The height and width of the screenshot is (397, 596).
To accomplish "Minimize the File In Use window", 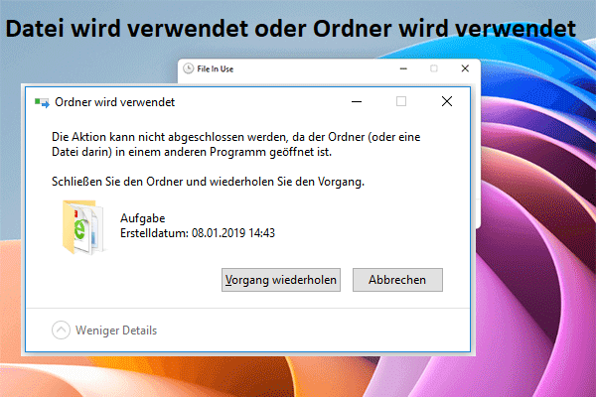I will pyautogui.click(x=403, y=68).
